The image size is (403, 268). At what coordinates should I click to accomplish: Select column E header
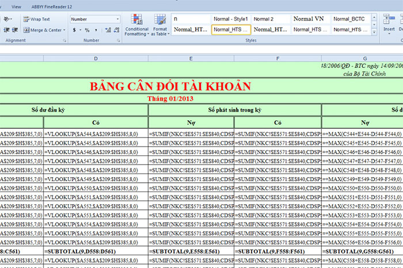tap(191, 59)
